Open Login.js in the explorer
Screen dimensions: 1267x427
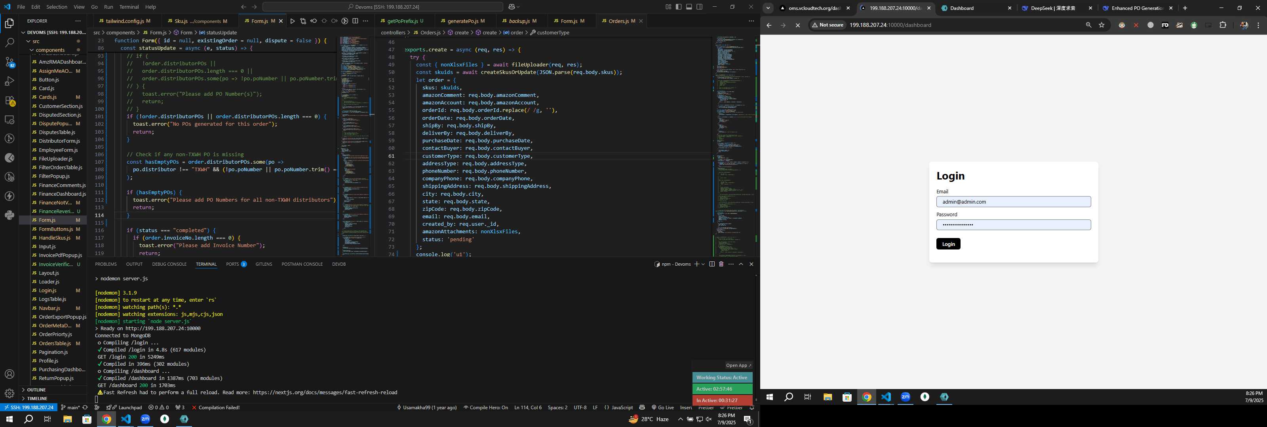pyautogui.click(x=48, y=290)
